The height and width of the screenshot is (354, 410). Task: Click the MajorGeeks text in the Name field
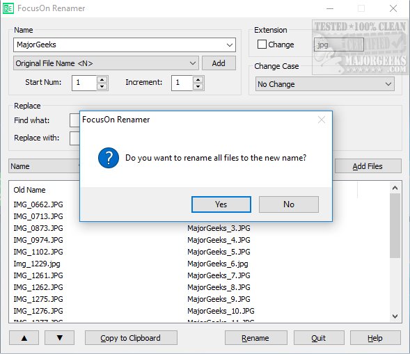[x=36, y=45]
